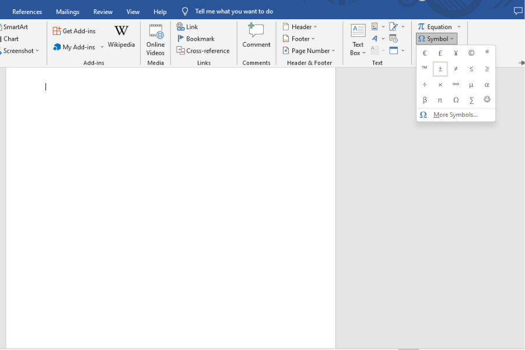Switch to the Mailings tab

(67, 10)
